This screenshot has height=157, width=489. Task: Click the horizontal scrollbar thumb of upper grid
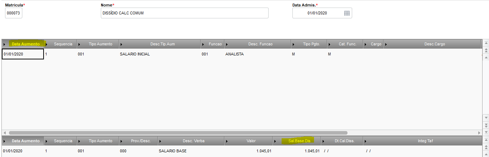tap(178, 133)
